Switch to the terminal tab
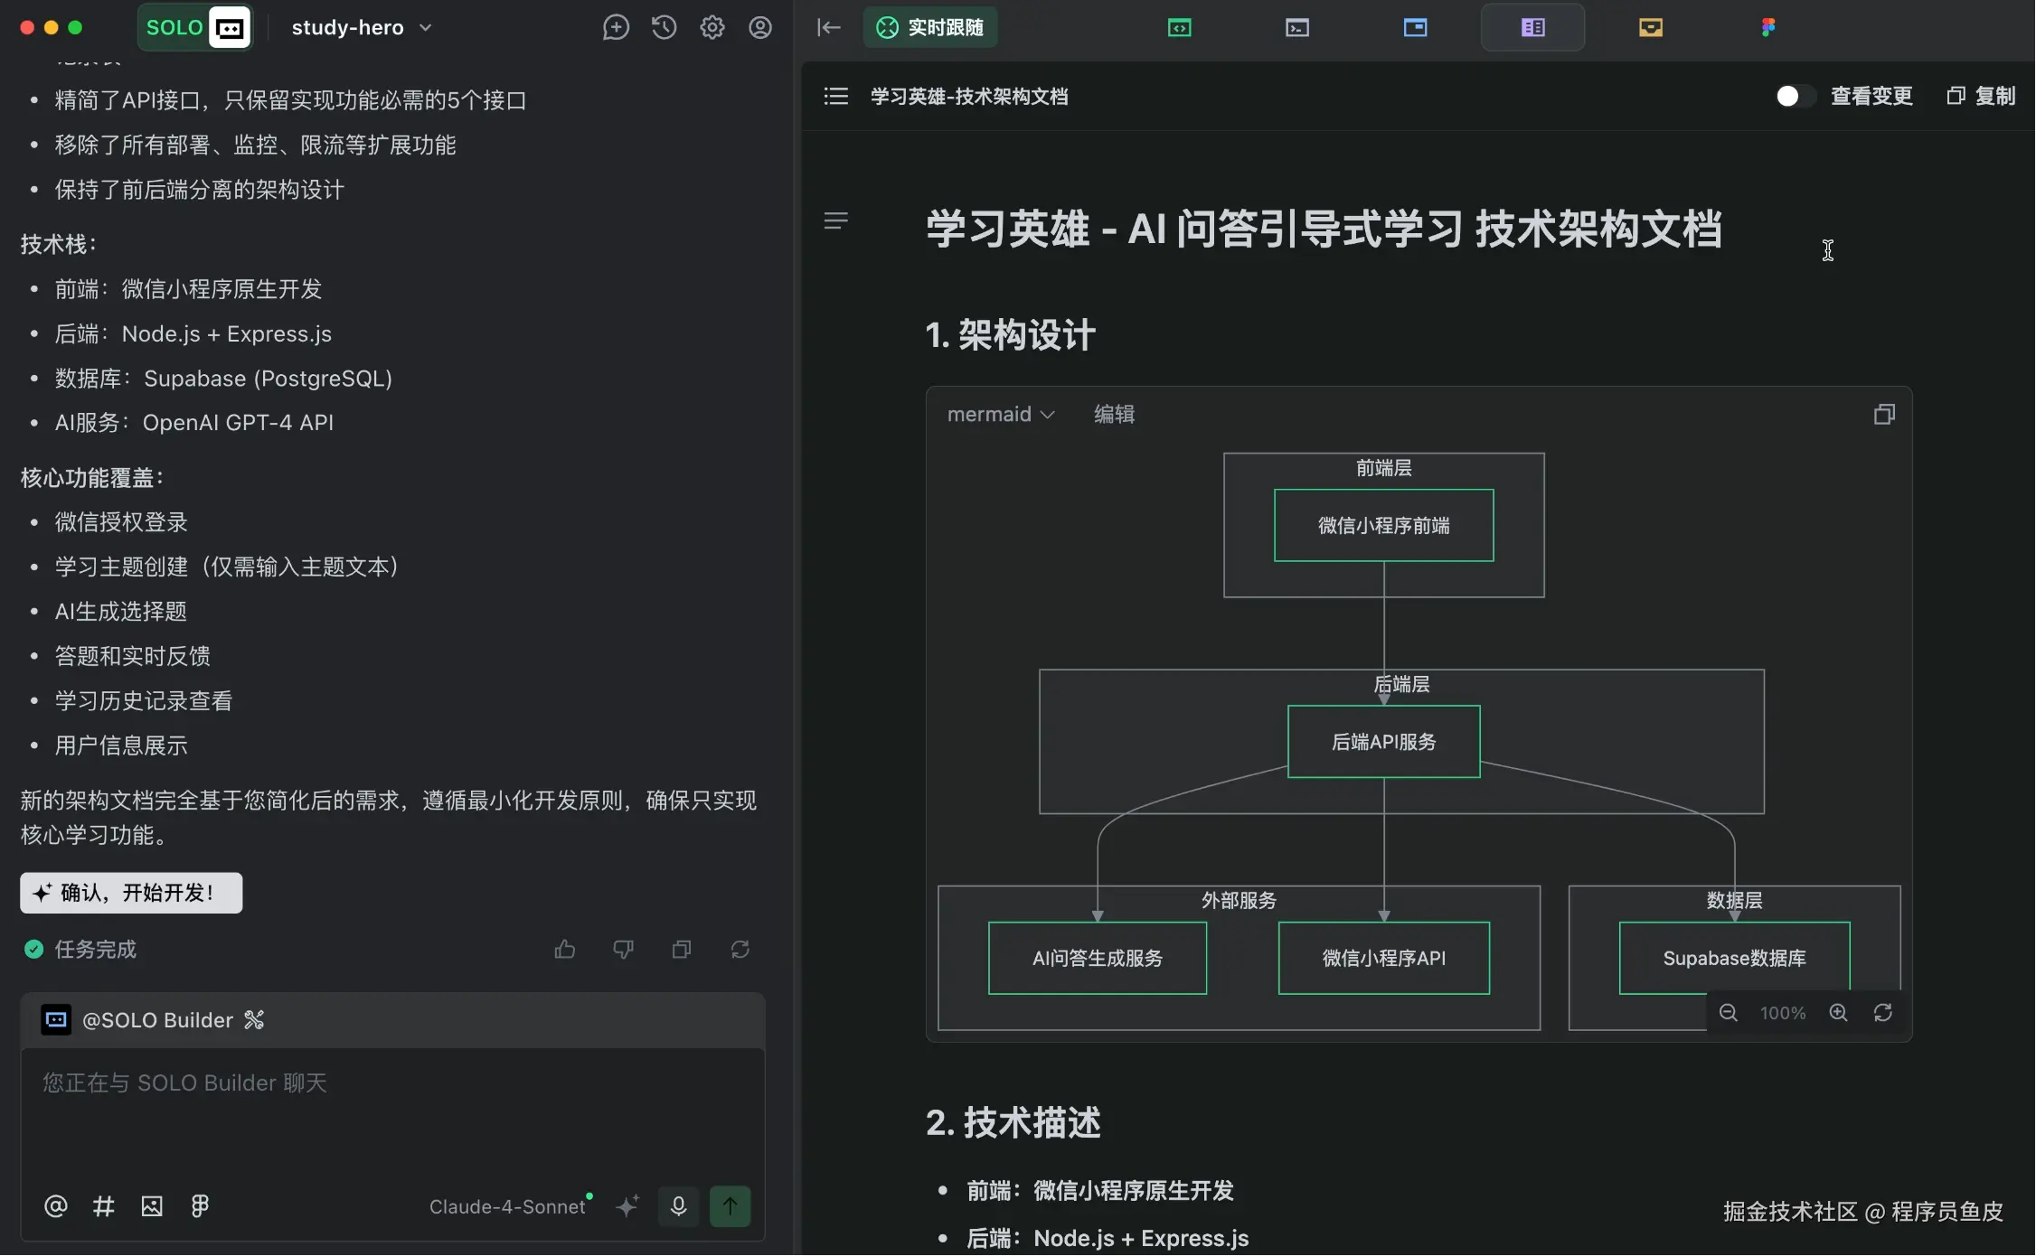This screenshot has width=2036, height=1256. (1297, 28)
